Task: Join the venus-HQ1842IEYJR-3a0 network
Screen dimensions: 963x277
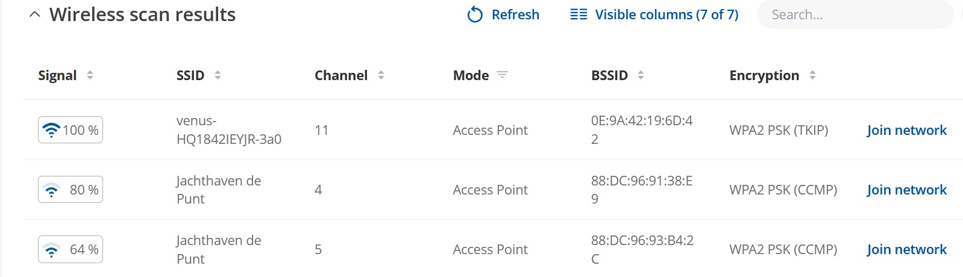Action: [906, 130]
